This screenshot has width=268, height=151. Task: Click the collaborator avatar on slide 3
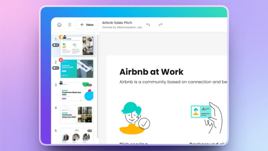click(61, 83)
